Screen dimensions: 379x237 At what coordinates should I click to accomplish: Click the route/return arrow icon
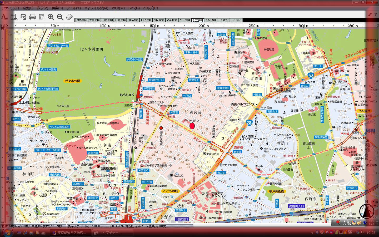[x=23, y=17]
